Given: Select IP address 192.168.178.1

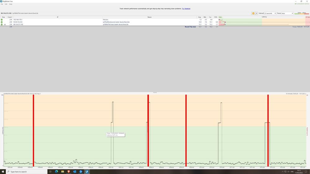Looking at the screenshot, I should 18,20.
